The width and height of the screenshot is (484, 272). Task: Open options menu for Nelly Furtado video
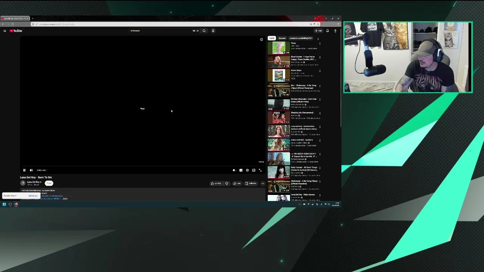tap(320, 168)
